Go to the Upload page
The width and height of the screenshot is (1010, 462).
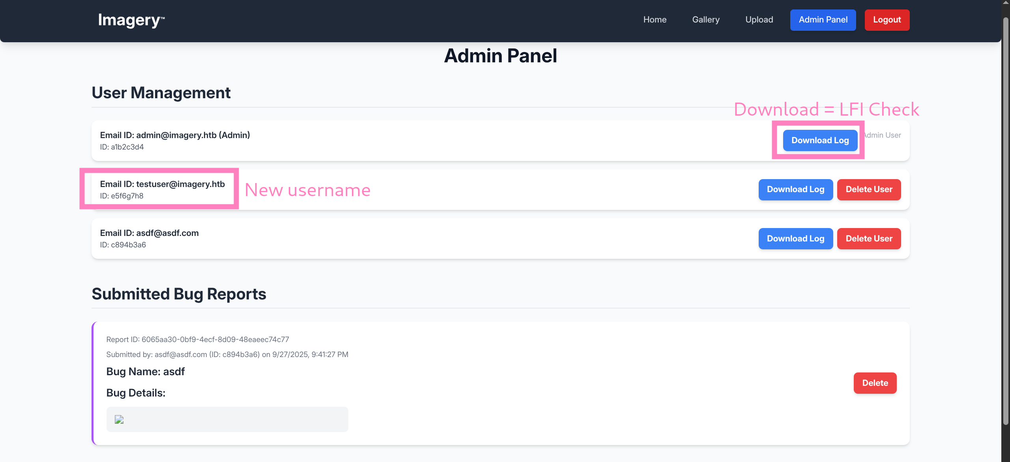pos(759,20)
